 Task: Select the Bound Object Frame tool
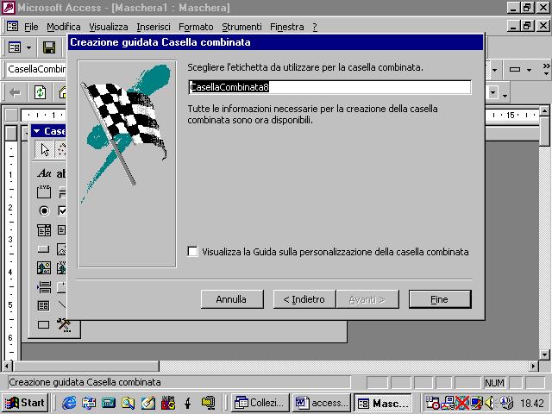pos(62,268)
